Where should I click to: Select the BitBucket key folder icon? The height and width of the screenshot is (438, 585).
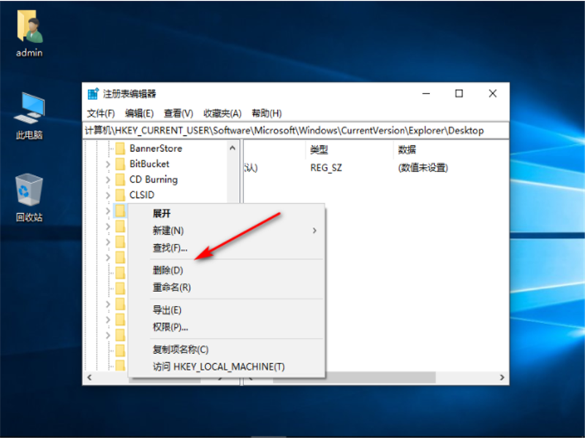point(120,164)
